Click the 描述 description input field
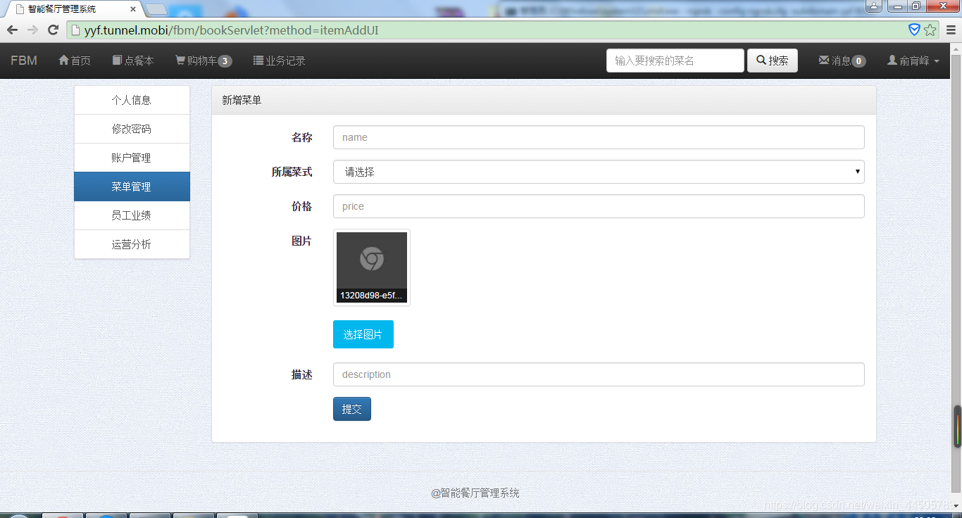 coord(599,374)
